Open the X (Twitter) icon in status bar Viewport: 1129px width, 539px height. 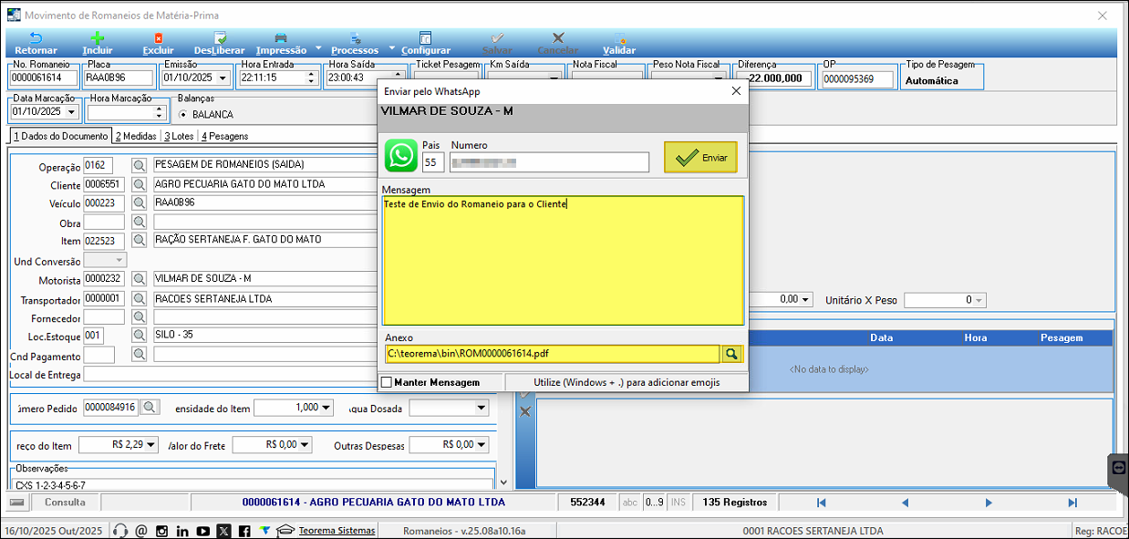[223, 531]
